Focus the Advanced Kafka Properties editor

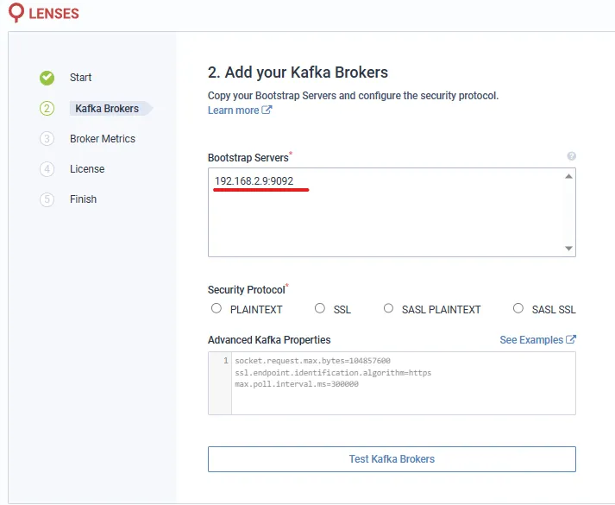392,383
